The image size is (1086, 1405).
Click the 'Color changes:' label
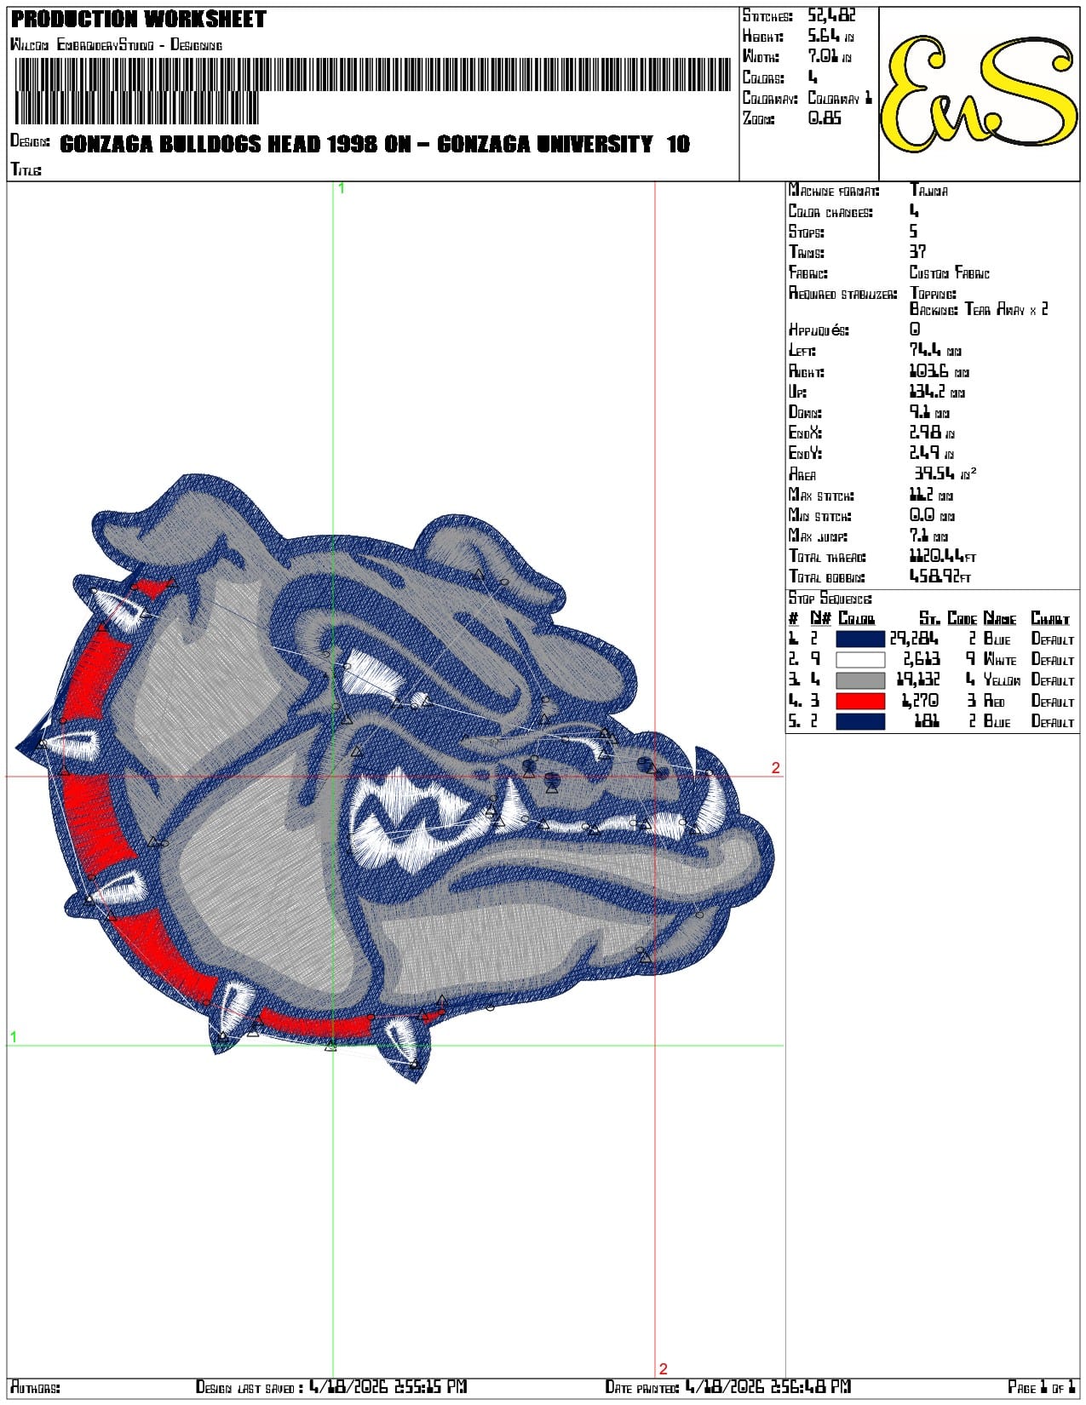[830, 211]
